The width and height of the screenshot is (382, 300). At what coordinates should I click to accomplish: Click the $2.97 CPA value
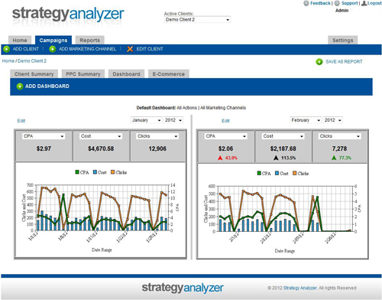click(x=44, y=148)
